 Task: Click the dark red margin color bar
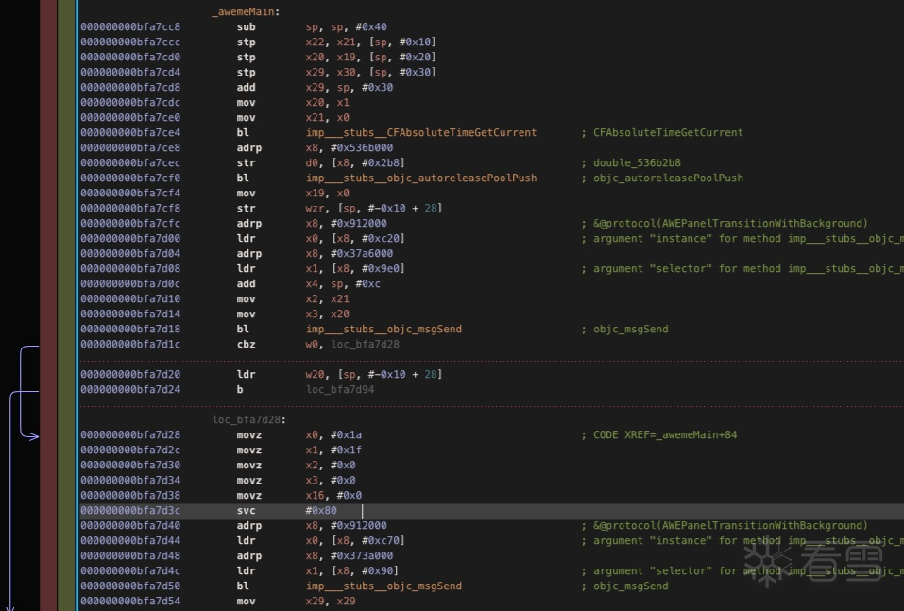(48, 283)
